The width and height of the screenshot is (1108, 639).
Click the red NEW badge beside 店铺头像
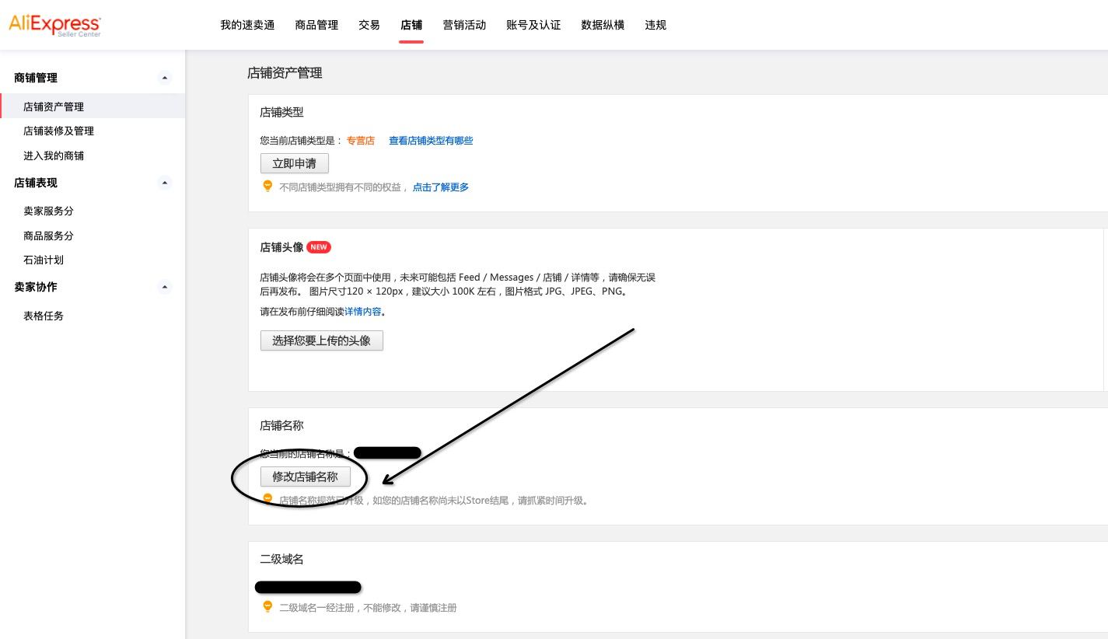(319, 247)
